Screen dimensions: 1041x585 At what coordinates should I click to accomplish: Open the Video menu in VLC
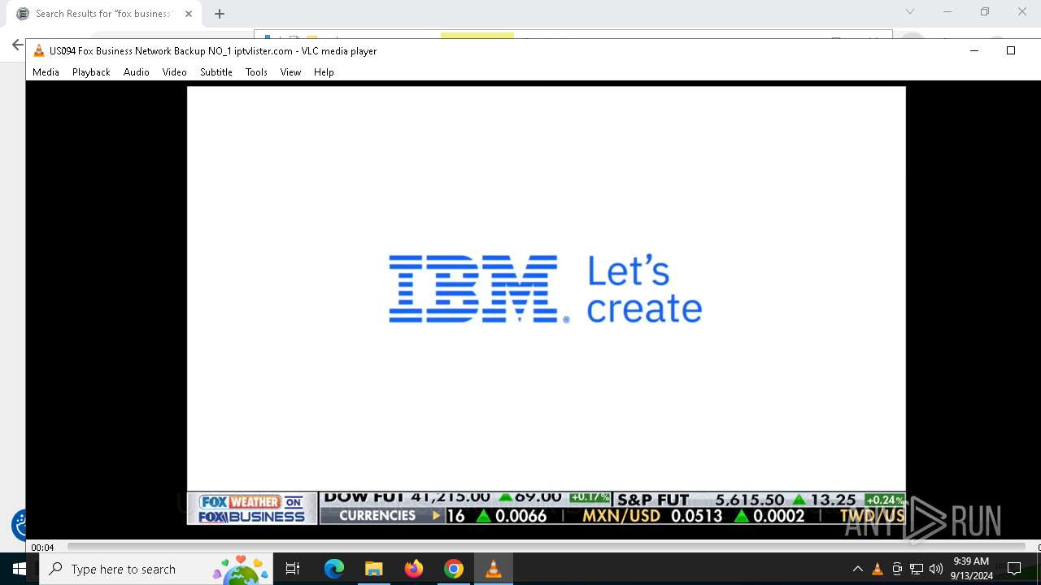[174, 72]
